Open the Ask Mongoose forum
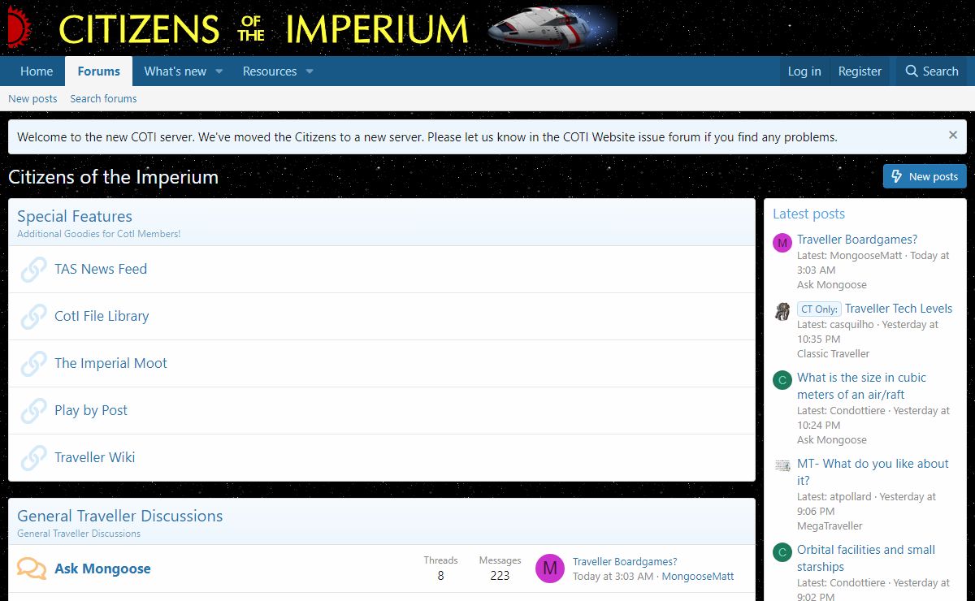 pyautogui.click(x=102, y=569)
